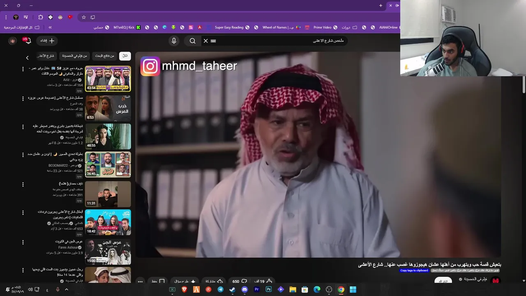Click the YouTube search magnifier button
The height and width of the screenshot is (296, 526).
(x=192, y=41)
